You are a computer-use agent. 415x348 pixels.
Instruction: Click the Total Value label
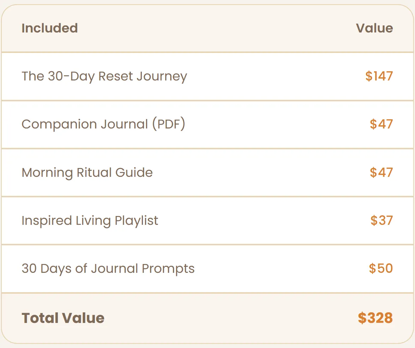click(63, 318)
